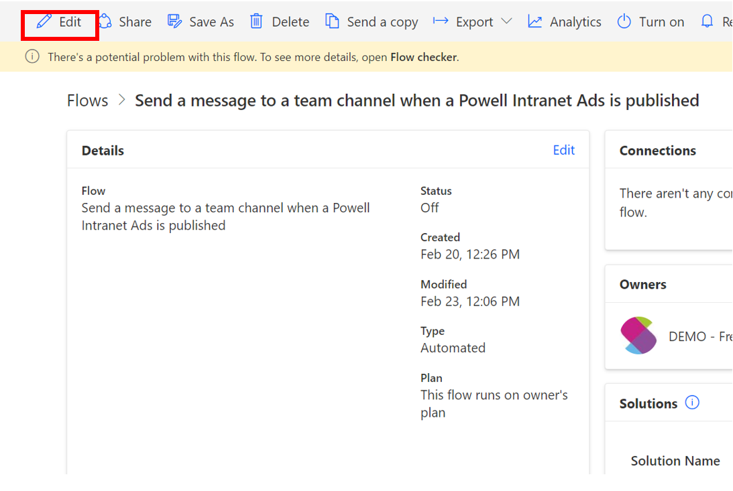
Task: Choose Delete in the command bar
Action: pos(280,22)
